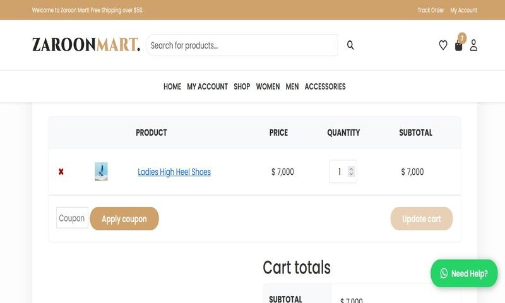505x303 pixels.
Task: Open the shopping bag cart icon
Action: point(458,46)
